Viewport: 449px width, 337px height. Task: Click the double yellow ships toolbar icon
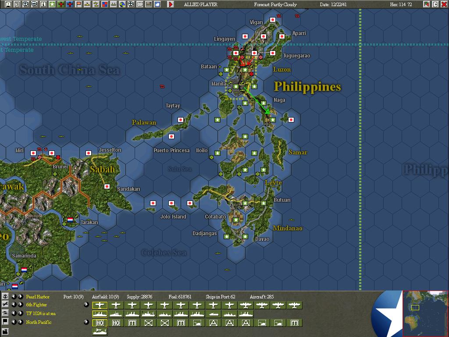click(x=96, y=4)
